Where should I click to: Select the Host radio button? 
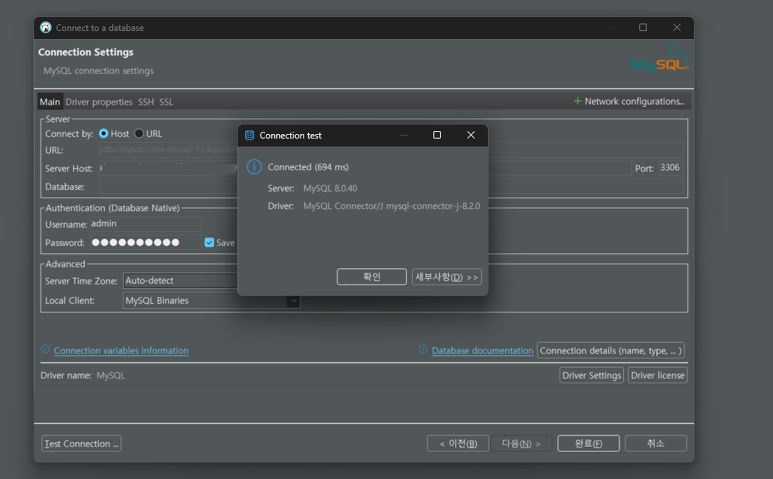(103, 134)
